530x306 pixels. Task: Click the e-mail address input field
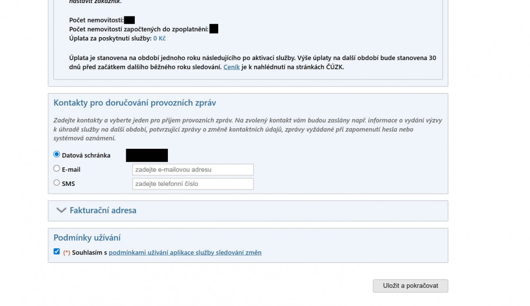coord(193,170)
